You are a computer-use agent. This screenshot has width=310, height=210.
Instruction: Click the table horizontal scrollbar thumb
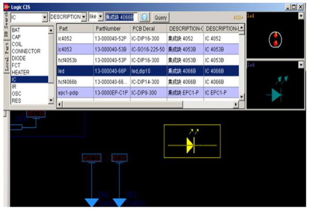point(123,104)
